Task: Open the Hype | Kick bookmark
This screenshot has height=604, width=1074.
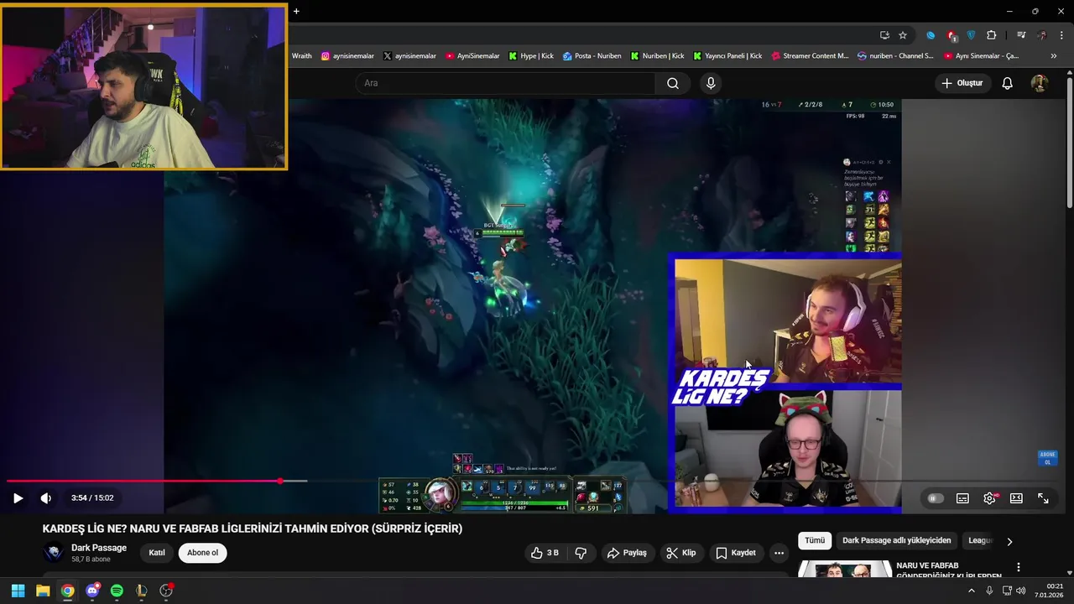Action: (x=531, y=56)
